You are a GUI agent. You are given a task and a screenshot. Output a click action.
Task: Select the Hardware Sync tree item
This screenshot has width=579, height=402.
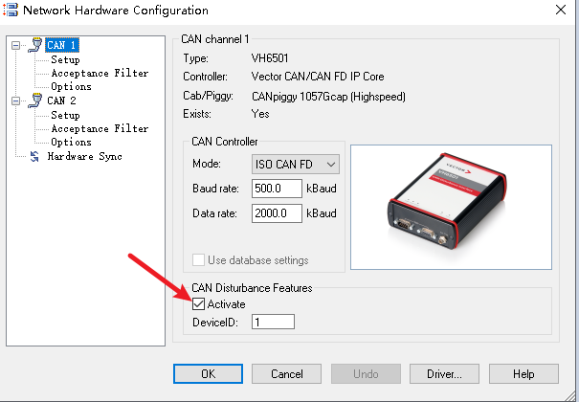click(x=84, y=157)
